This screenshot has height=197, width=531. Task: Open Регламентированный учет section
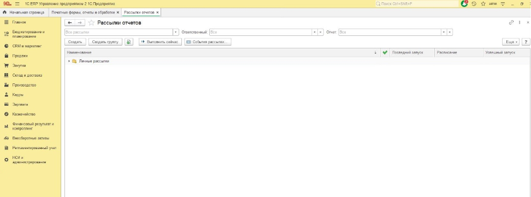click(34, 148)
